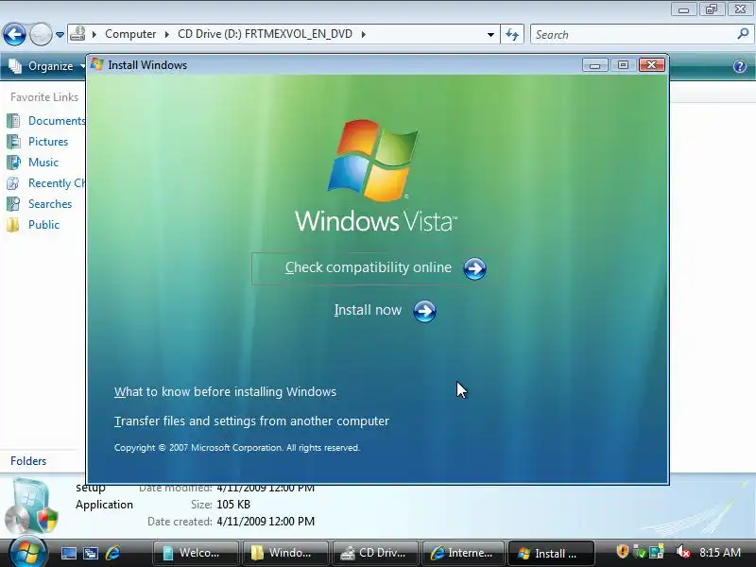Open Pictures in Favorite Links
This screenshot has height=567, width=756.
coord(48,141)
